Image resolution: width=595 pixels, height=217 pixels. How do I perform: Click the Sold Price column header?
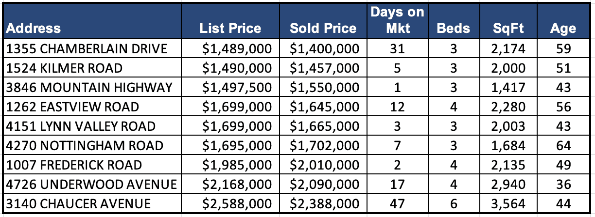[323, 28]
